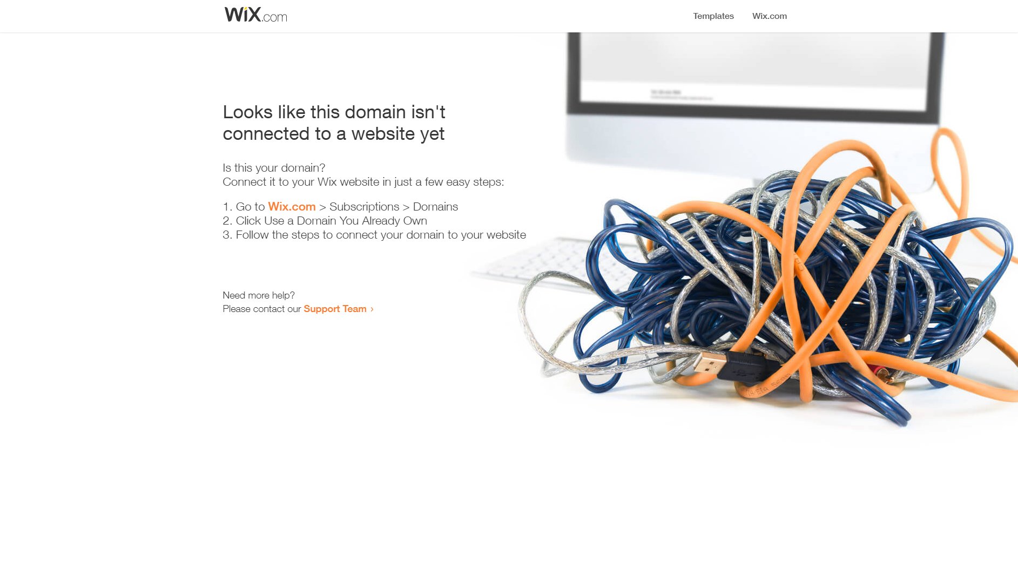
Task: Follow the orange Wix.com link in step one
Action: pos(292,207)
